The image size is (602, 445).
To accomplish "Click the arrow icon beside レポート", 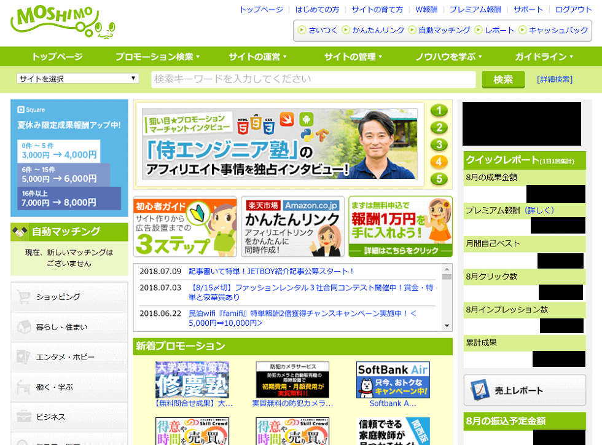I will [x=479, y=30].
